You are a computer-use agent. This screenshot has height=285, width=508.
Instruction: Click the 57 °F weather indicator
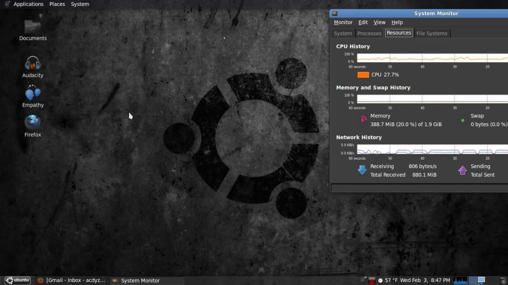(387, 280)
